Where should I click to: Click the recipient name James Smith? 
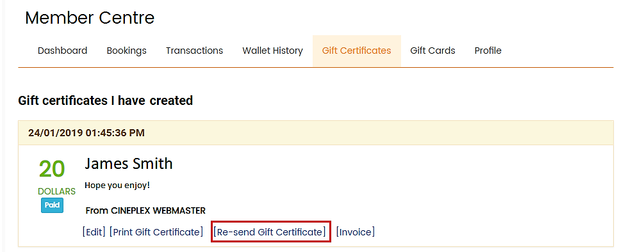129,164
